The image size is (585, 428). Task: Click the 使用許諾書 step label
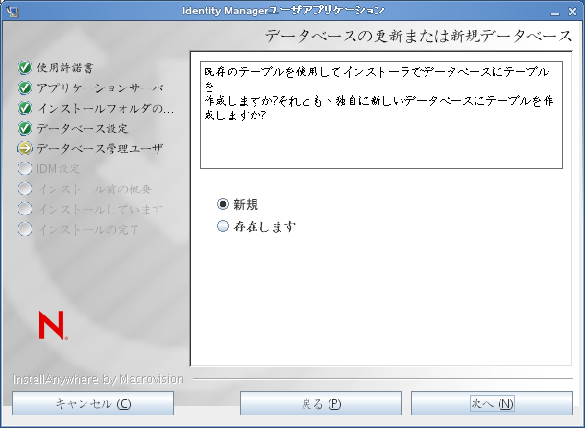point(65,68)
